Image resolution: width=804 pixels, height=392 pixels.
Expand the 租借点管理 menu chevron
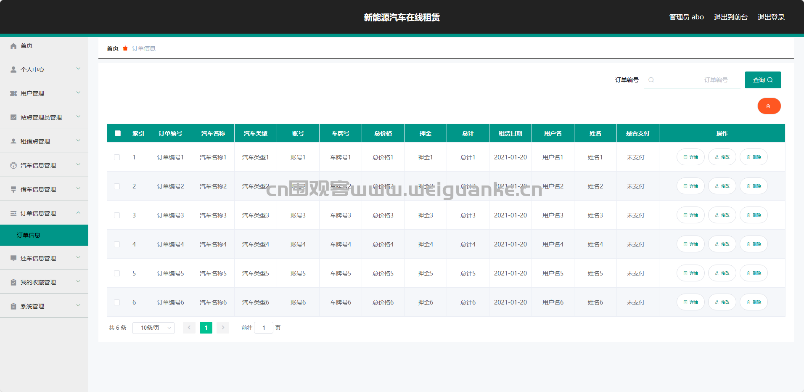pos(78,140)
